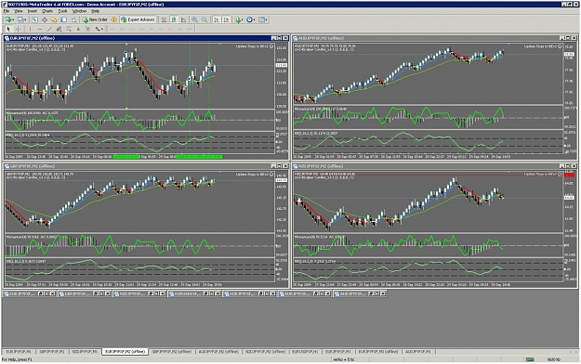
Task: Click the New Order button
Action: pos(95,19)
